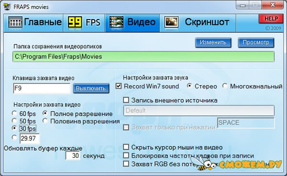287x176 pixels.
Task: Click the Выключить hotkey button
Action: point(91,88)
